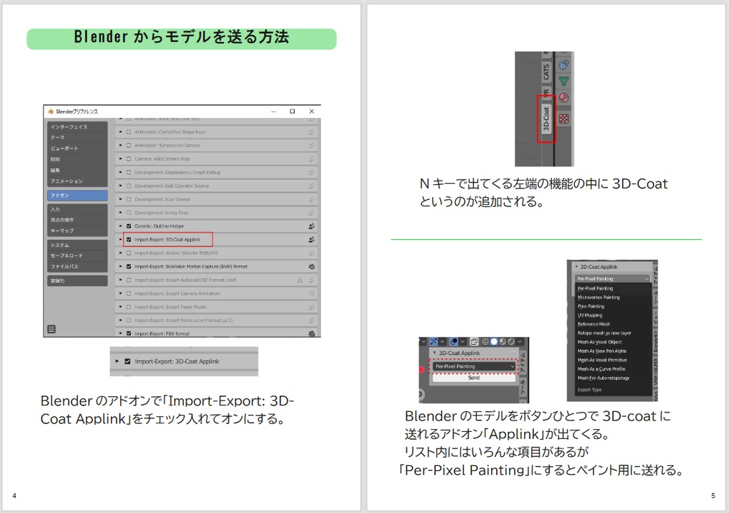Click the open Per-Pixel Painting dropdown field above the list

coord(612,279)
